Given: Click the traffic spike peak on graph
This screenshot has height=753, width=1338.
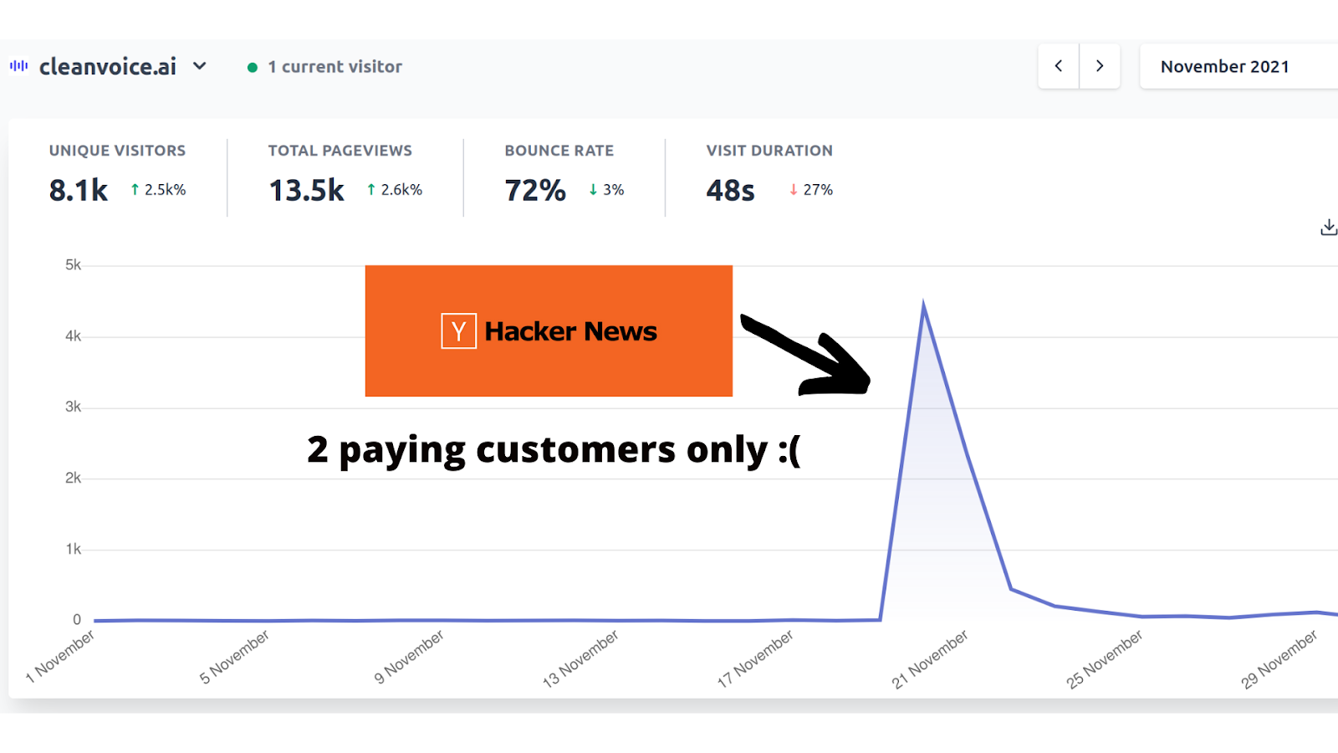Looking at the screenshot, I should coord(923,303).
